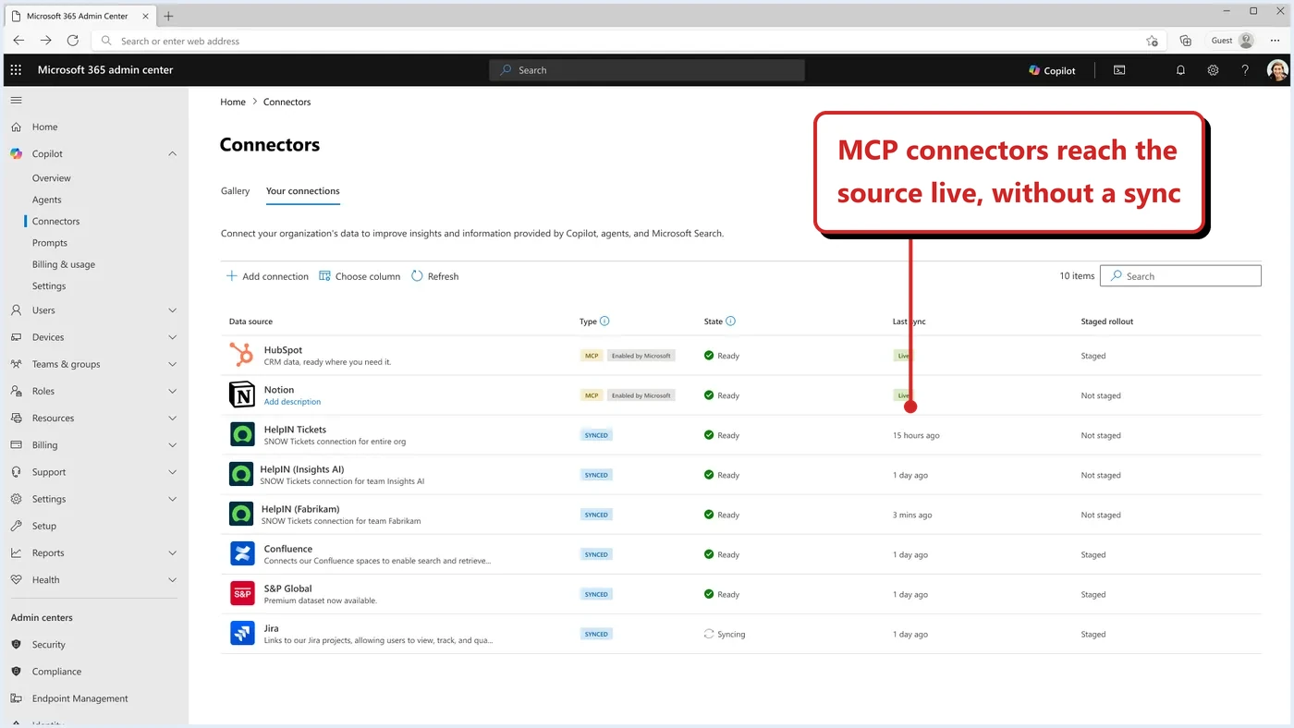Open the help question mark icon
Image resolution: width=1294 pixels, height=728 pixels.
(1245, 70)
